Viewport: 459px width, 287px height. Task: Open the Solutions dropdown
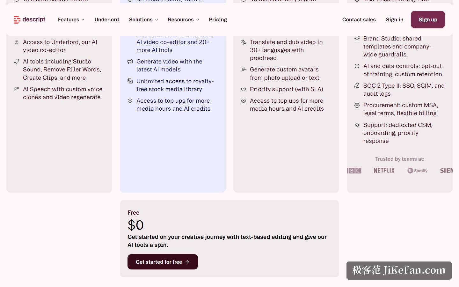tap(143, 20)
